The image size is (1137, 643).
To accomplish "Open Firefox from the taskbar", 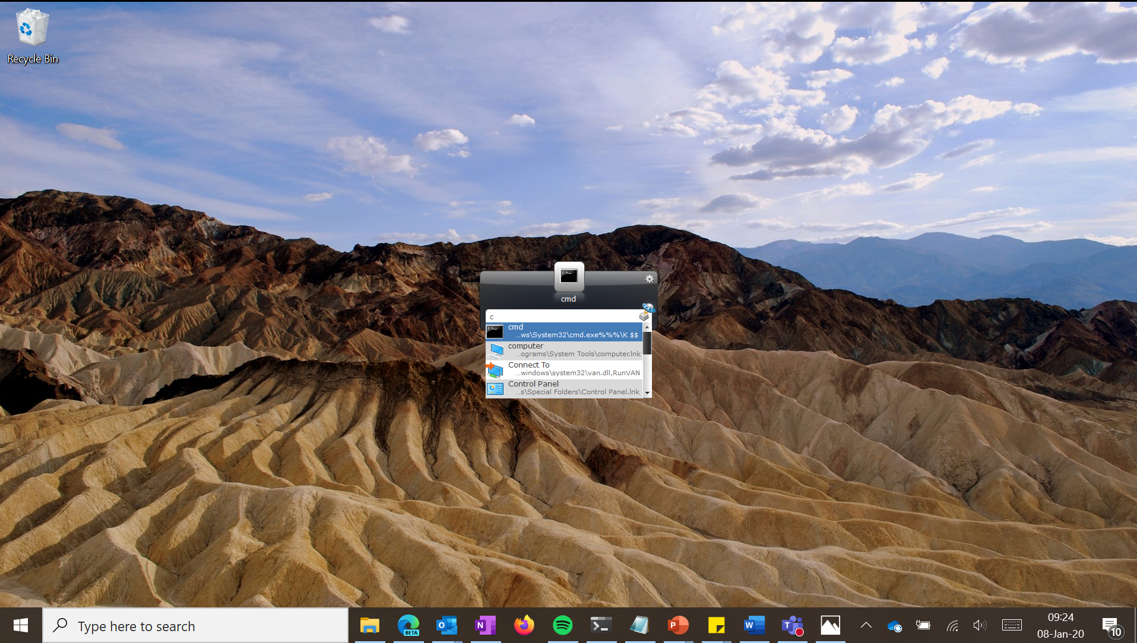I will (x=524, y=625).
